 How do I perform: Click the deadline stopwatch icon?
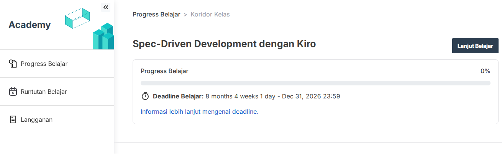145,96
